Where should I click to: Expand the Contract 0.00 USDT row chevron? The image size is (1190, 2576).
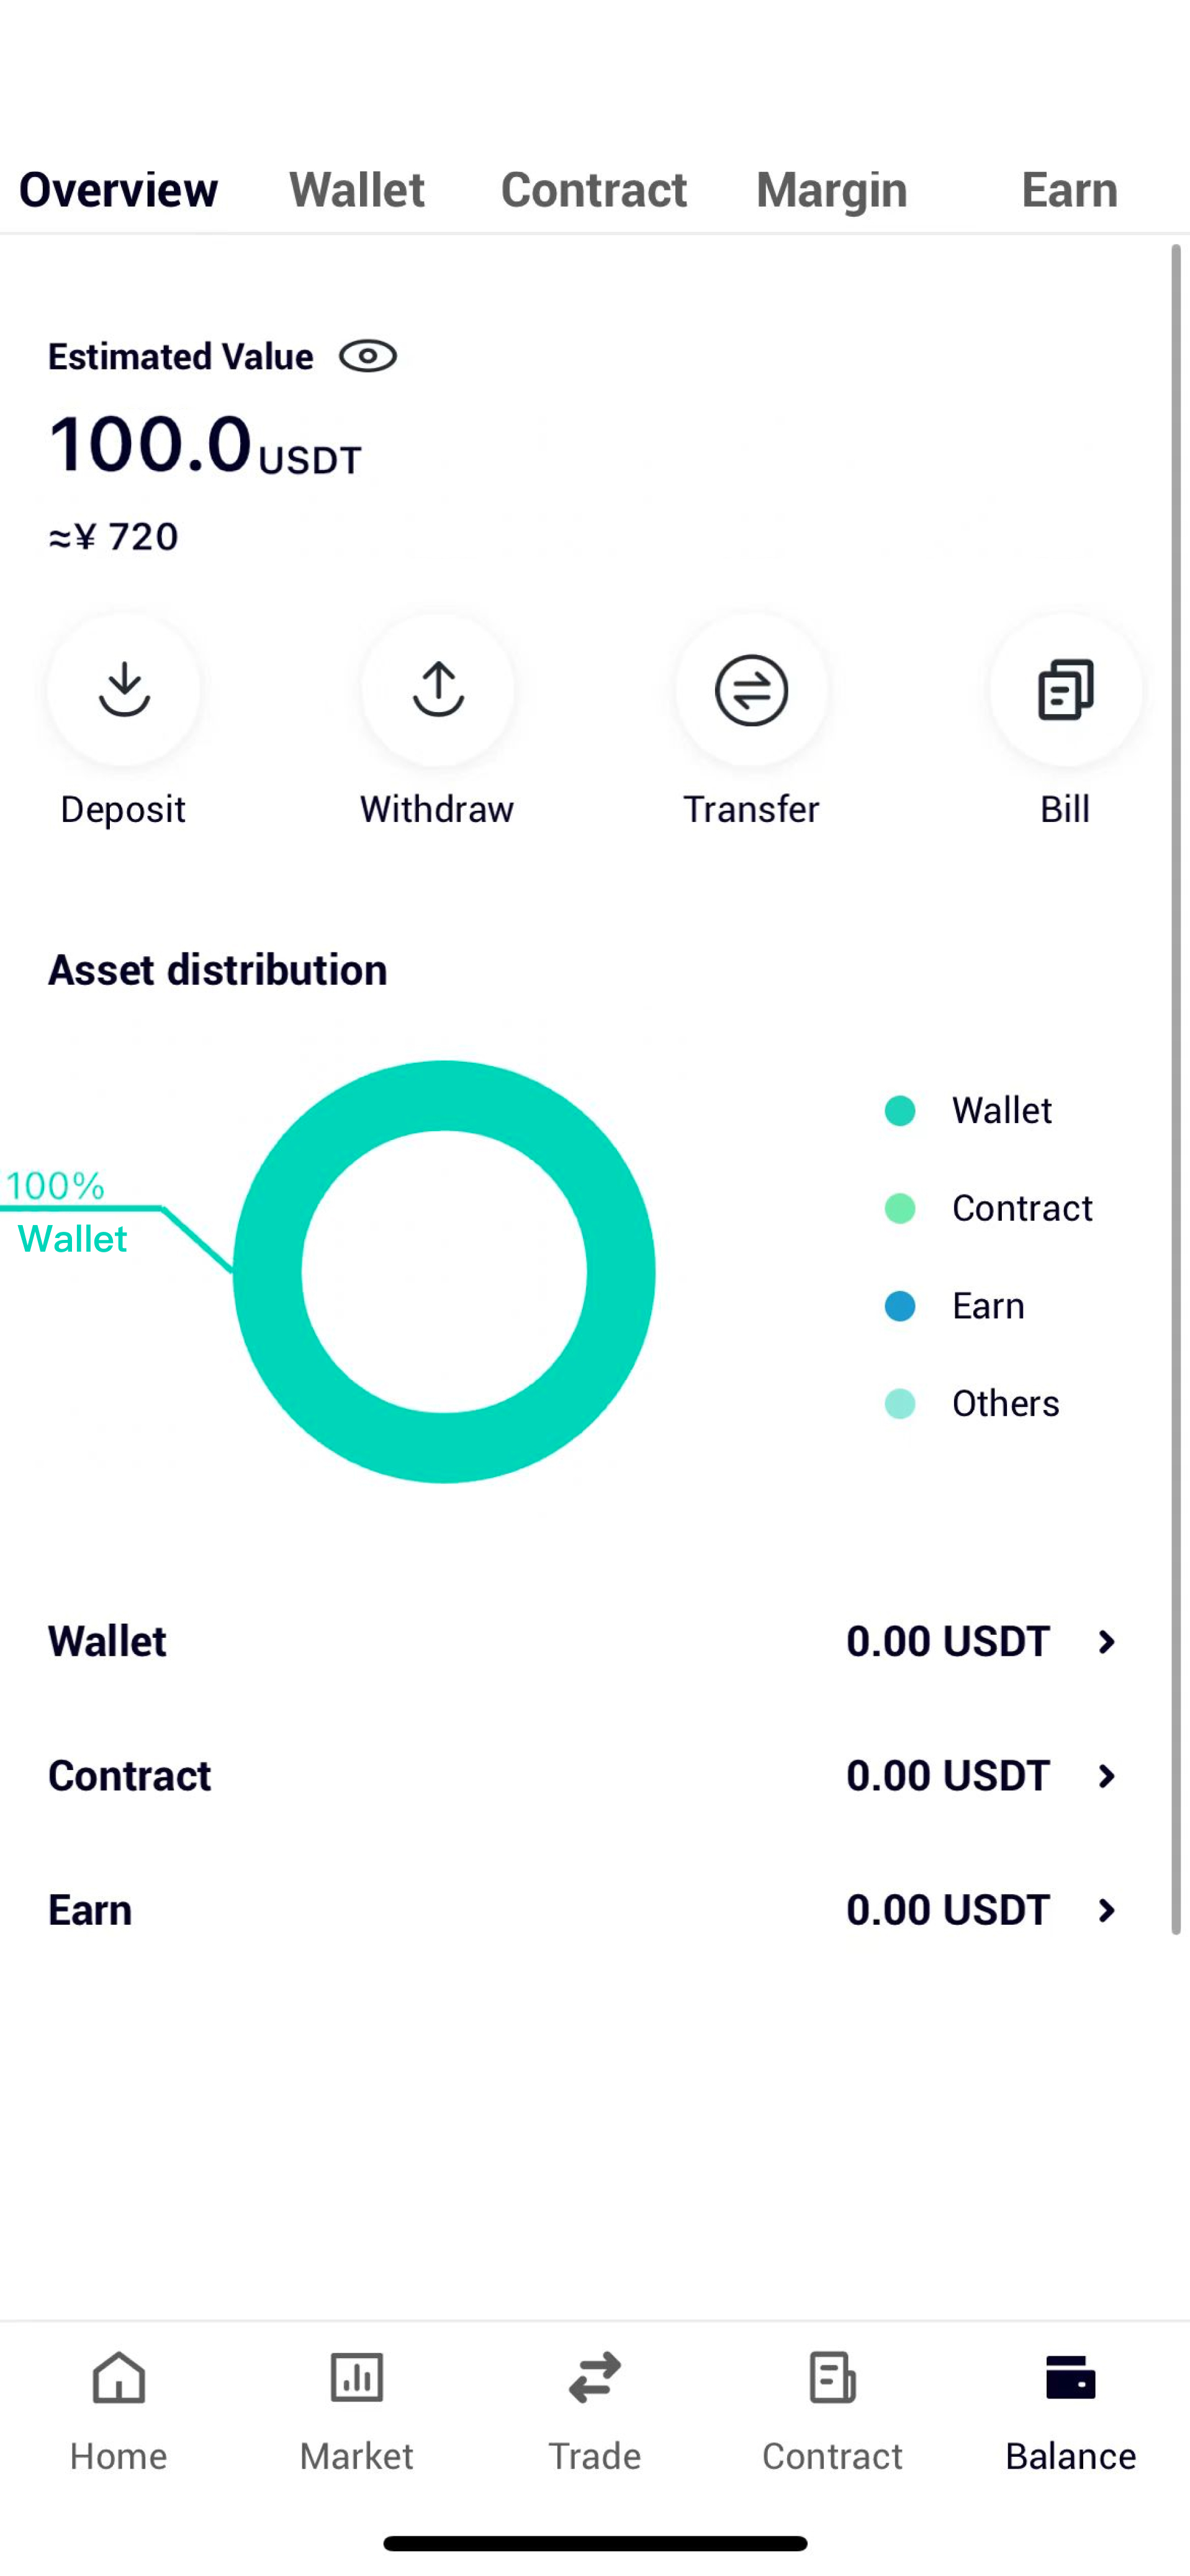pyautogui.click(x=1106, y=1776)
